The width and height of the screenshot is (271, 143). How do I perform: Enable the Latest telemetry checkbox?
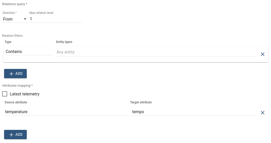[5, 94]
